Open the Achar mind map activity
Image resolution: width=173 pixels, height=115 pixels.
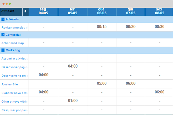click(13, 43)
